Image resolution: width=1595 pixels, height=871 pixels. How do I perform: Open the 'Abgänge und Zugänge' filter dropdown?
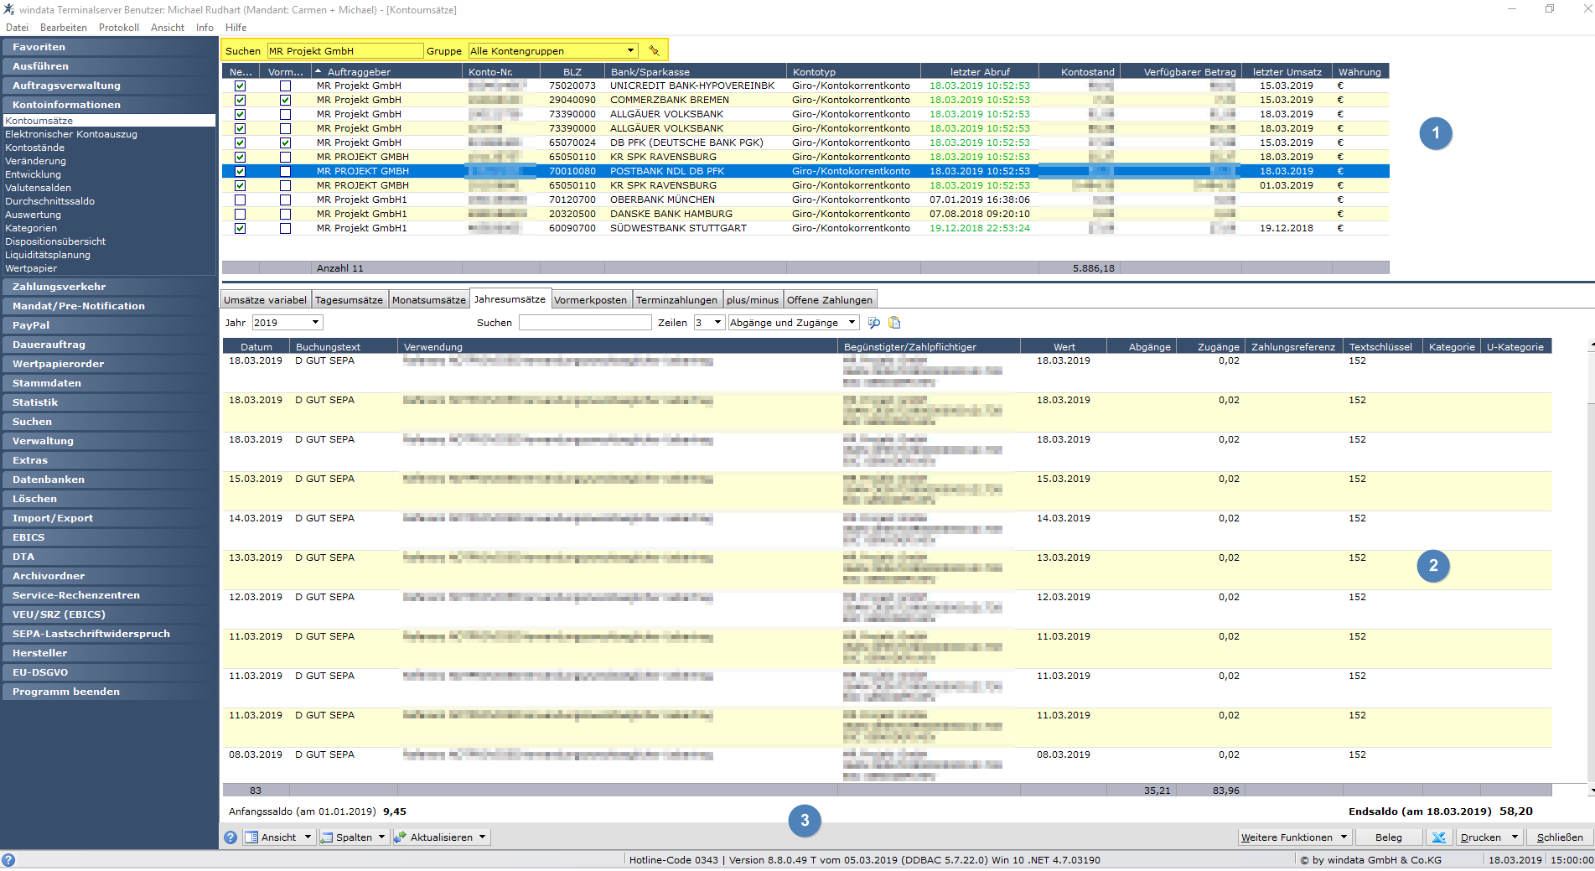pyautogui.click(x=793, y=323)
